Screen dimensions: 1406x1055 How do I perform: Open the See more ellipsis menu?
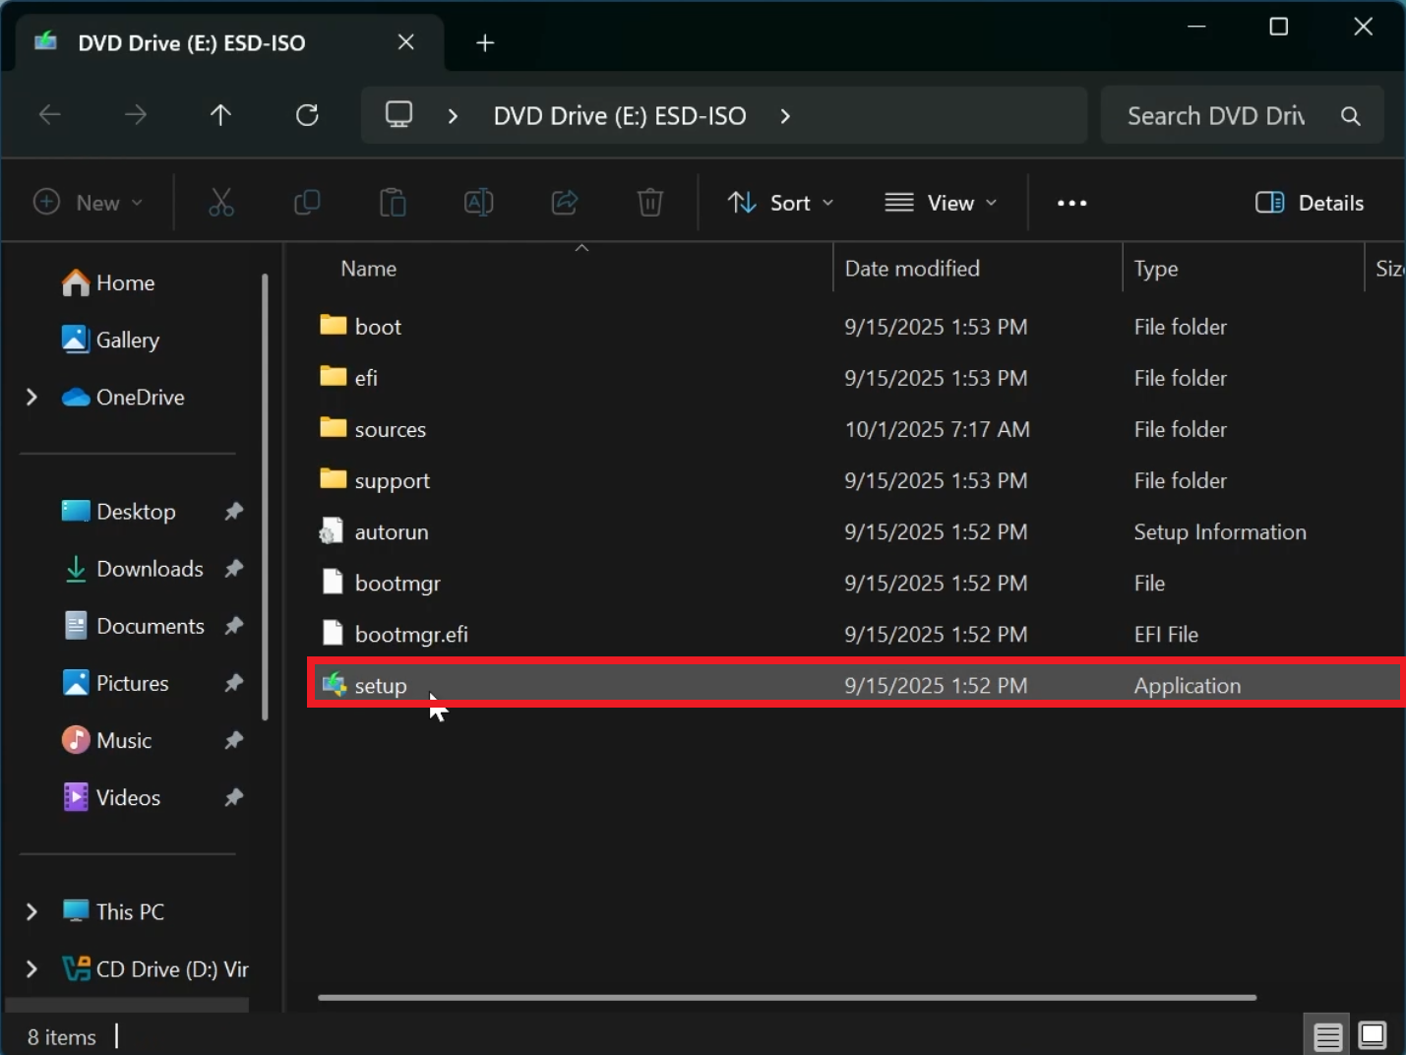click(1071, 202)
